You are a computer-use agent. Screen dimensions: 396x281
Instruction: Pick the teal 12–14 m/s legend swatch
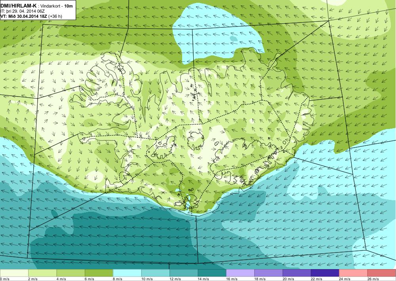pos(184,273)
